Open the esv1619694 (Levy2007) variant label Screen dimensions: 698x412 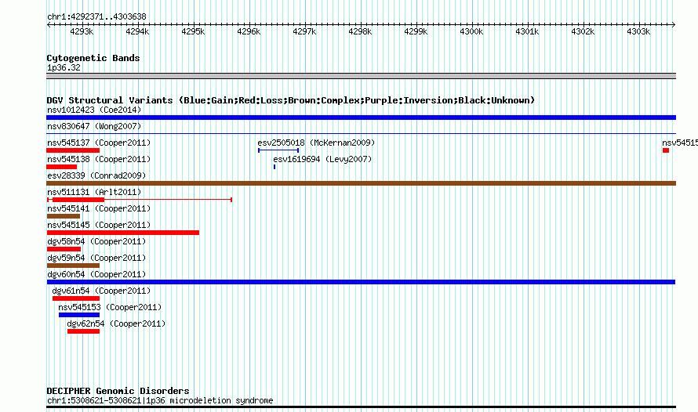tap(322, 159)
